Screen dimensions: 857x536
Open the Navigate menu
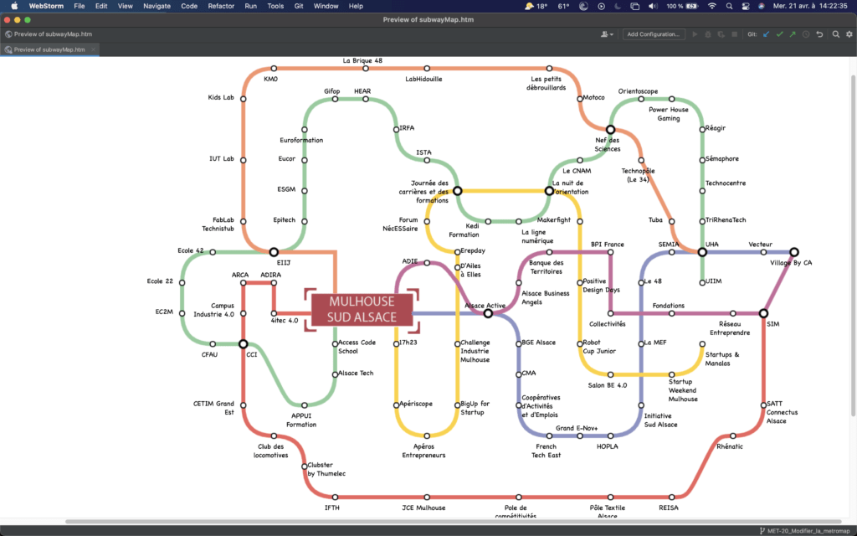coord(157,6)
